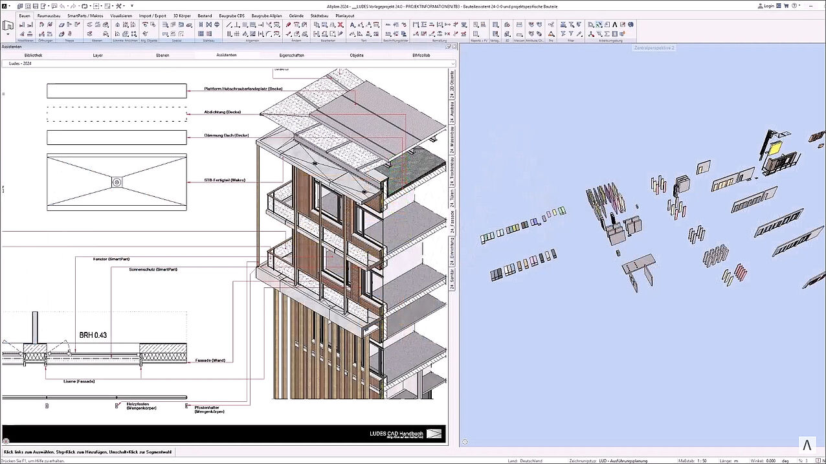Click the first icon in Reports + FV group
Screen dimensions: 826x464
point(476,25)
